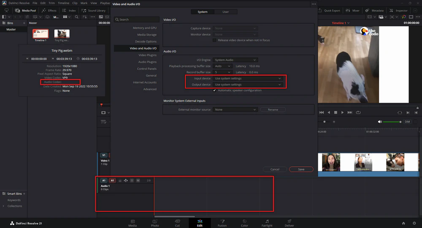This screenshot has width=422, height=228.
Task: Toggle the V1 video destination control
Action: click(104, 155)
